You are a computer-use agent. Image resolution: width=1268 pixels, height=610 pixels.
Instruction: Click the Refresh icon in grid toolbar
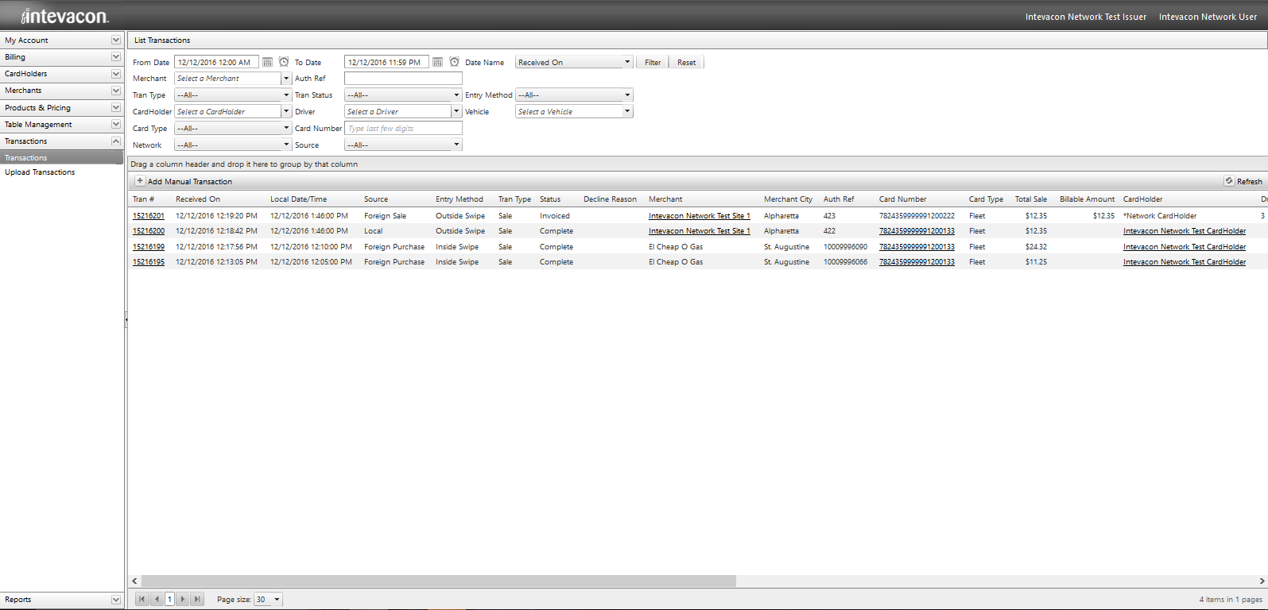(x=1229, y=181)
